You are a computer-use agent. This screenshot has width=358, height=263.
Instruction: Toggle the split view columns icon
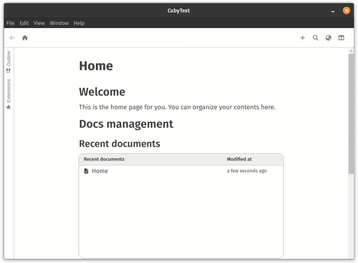tap(341, 38)
